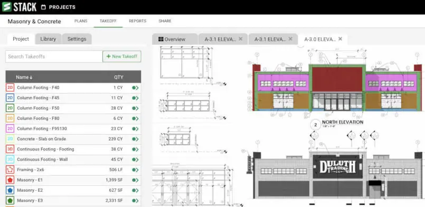Click the 45 CY quantity value
The height and width of the screenshot is (207, 425).
[117, 159]
